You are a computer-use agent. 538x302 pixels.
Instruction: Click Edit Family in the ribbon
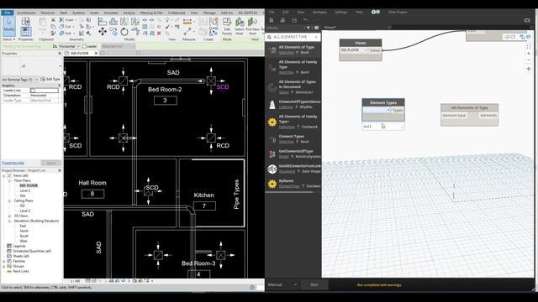coord(227,27)
